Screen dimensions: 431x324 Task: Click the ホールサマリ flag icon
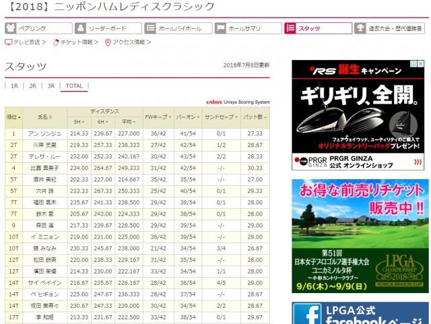(220, 28)
